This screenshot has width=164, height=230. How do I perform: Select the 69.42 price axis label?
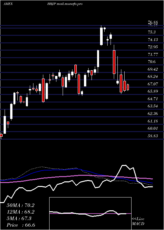(x=153, y=69)
